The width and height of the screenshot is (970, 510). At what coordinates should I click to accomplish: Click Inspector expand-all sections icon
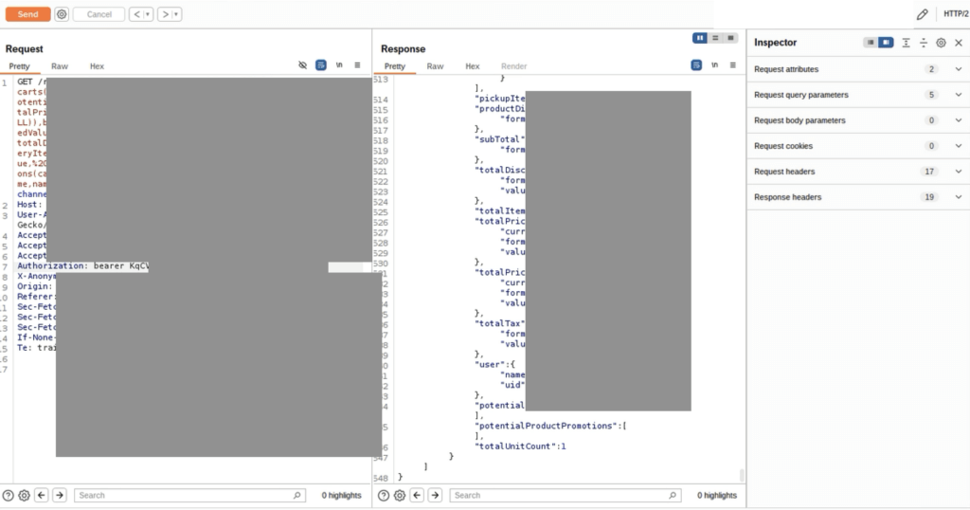[906, 43]
